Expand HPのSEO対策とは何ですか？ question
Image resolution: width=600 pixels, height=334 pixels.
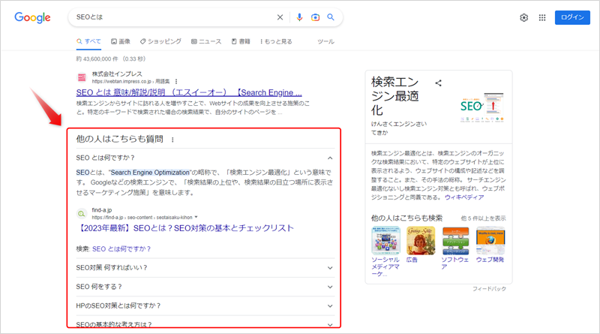click(x=205, y=306)
